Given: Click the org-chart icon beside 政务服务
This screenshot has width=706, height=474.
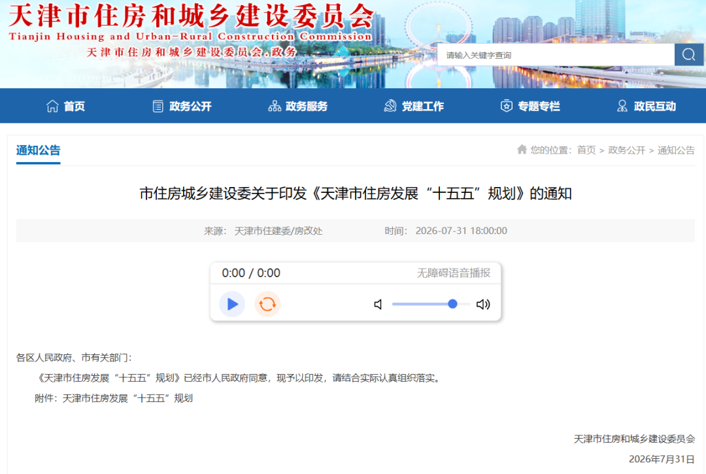Looking at the screenshot, I should [x=275, y=106].
